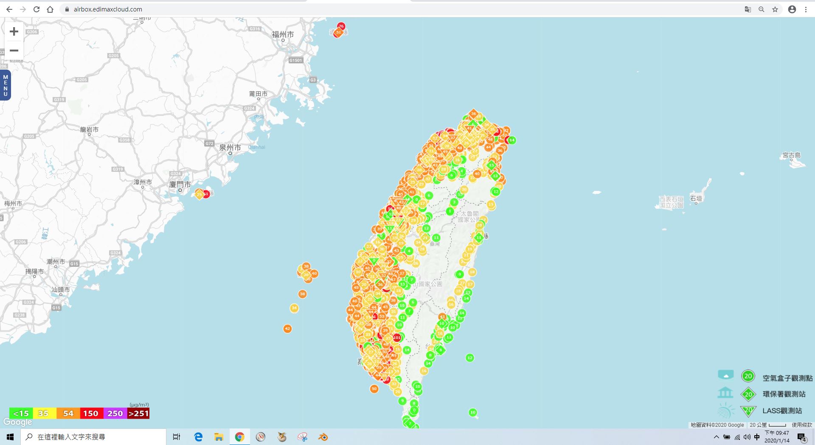The width and height of the screenshot is (815, 445).
Task: Go forward in Chrome history
Action: pos(23,9)
